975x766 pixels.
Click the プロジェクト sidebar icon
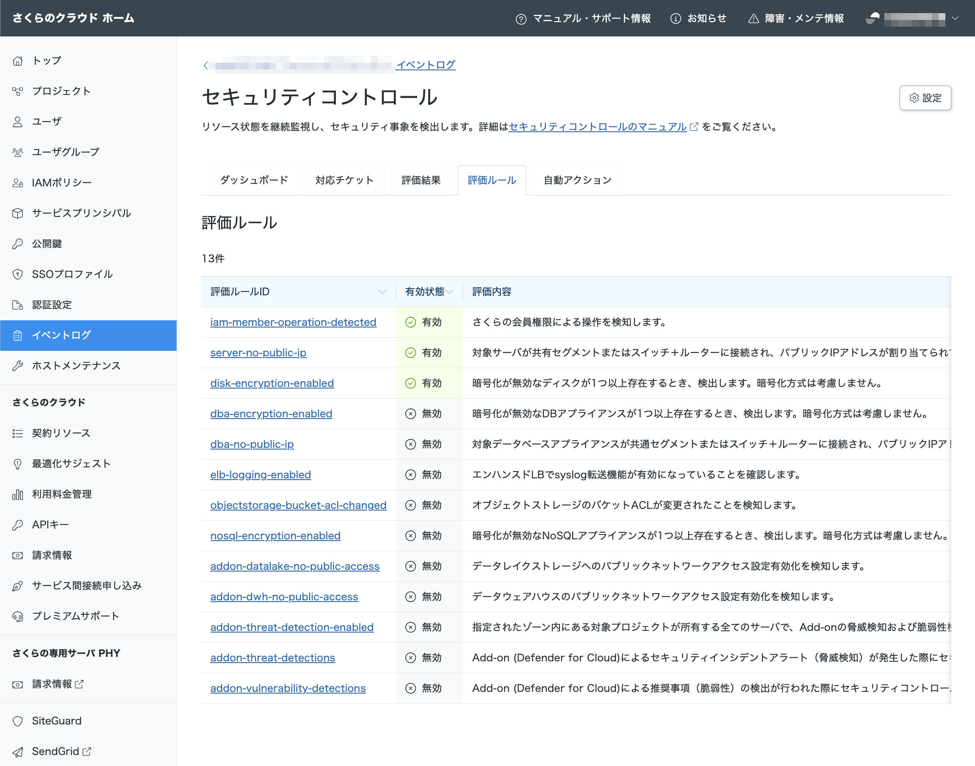(17, 91)
